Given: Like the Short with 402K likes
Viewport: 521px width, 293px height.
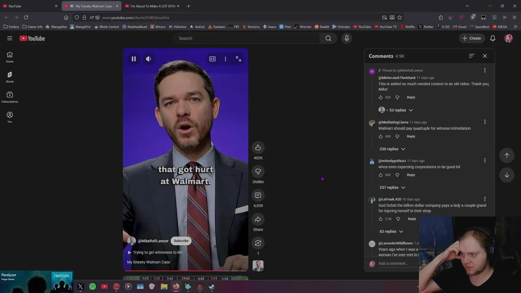Looking at the screenshot, I should coord(258,148).
